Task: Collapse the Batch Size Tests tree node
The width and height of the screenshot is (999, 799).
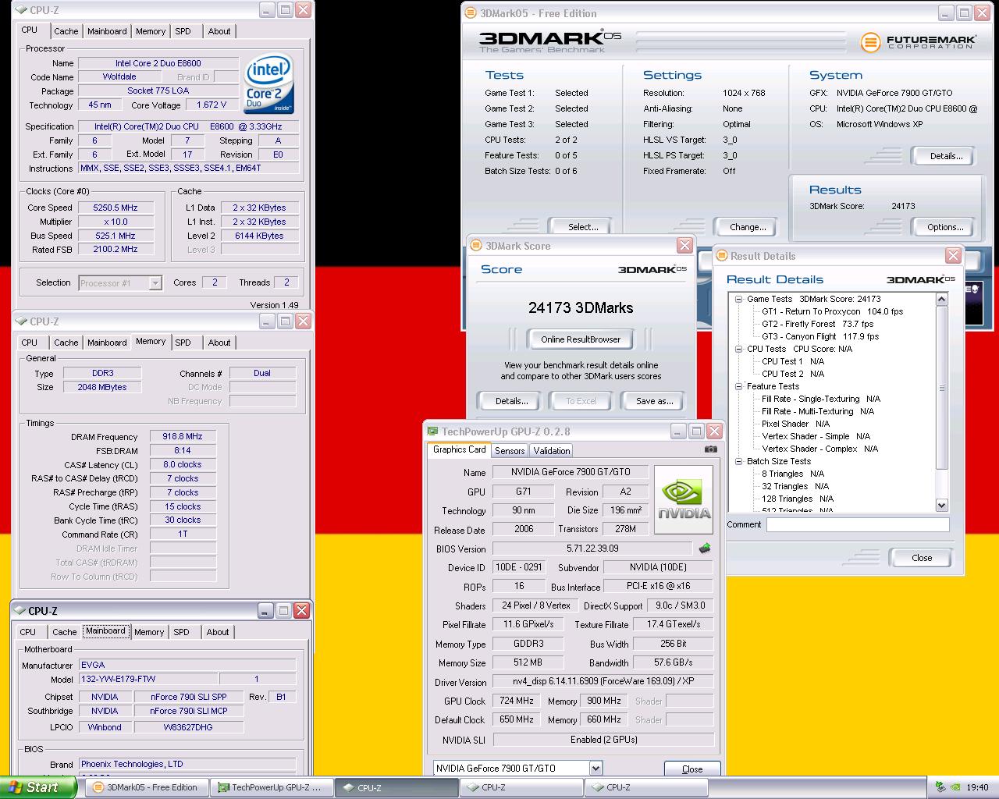Action: (738, 461)
